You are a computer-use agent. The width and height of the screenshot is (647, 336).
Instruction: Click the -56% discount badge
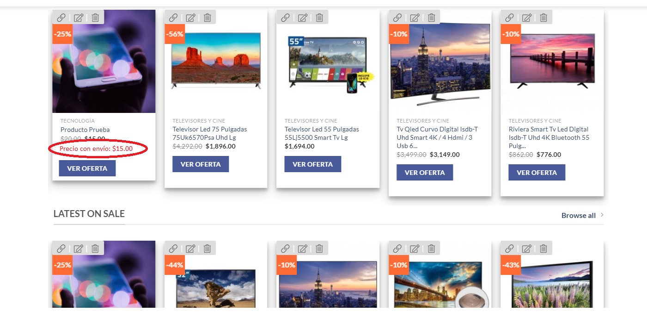point(175,34)
